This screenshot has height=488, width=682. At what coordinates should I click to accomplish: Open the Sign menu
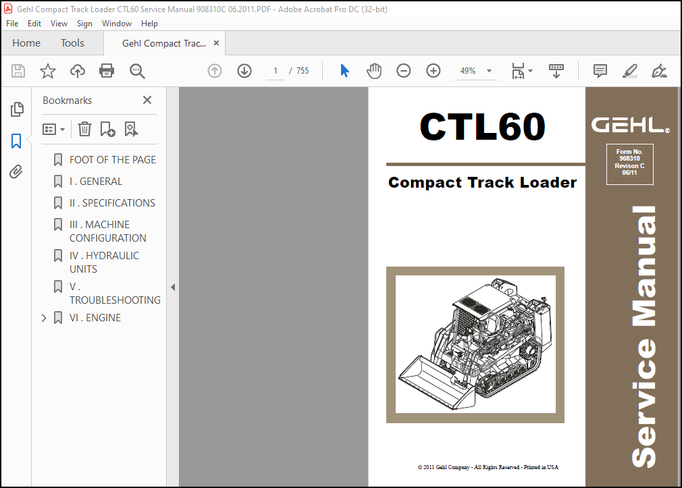coord(84,24)
